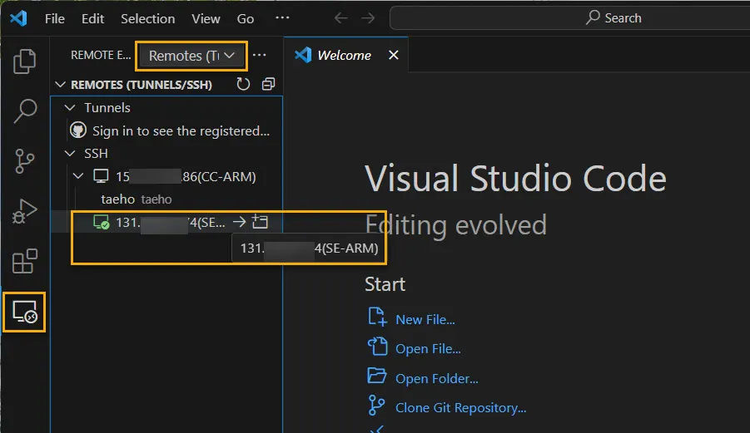Click the New File icon
This screenshot has width=750, height=433.
click(377, 317)
